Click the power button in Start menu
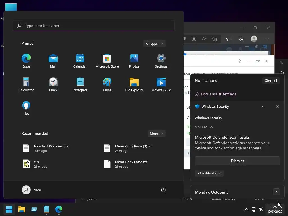Screen dimensions: 288x216 (x=163, y=190)
